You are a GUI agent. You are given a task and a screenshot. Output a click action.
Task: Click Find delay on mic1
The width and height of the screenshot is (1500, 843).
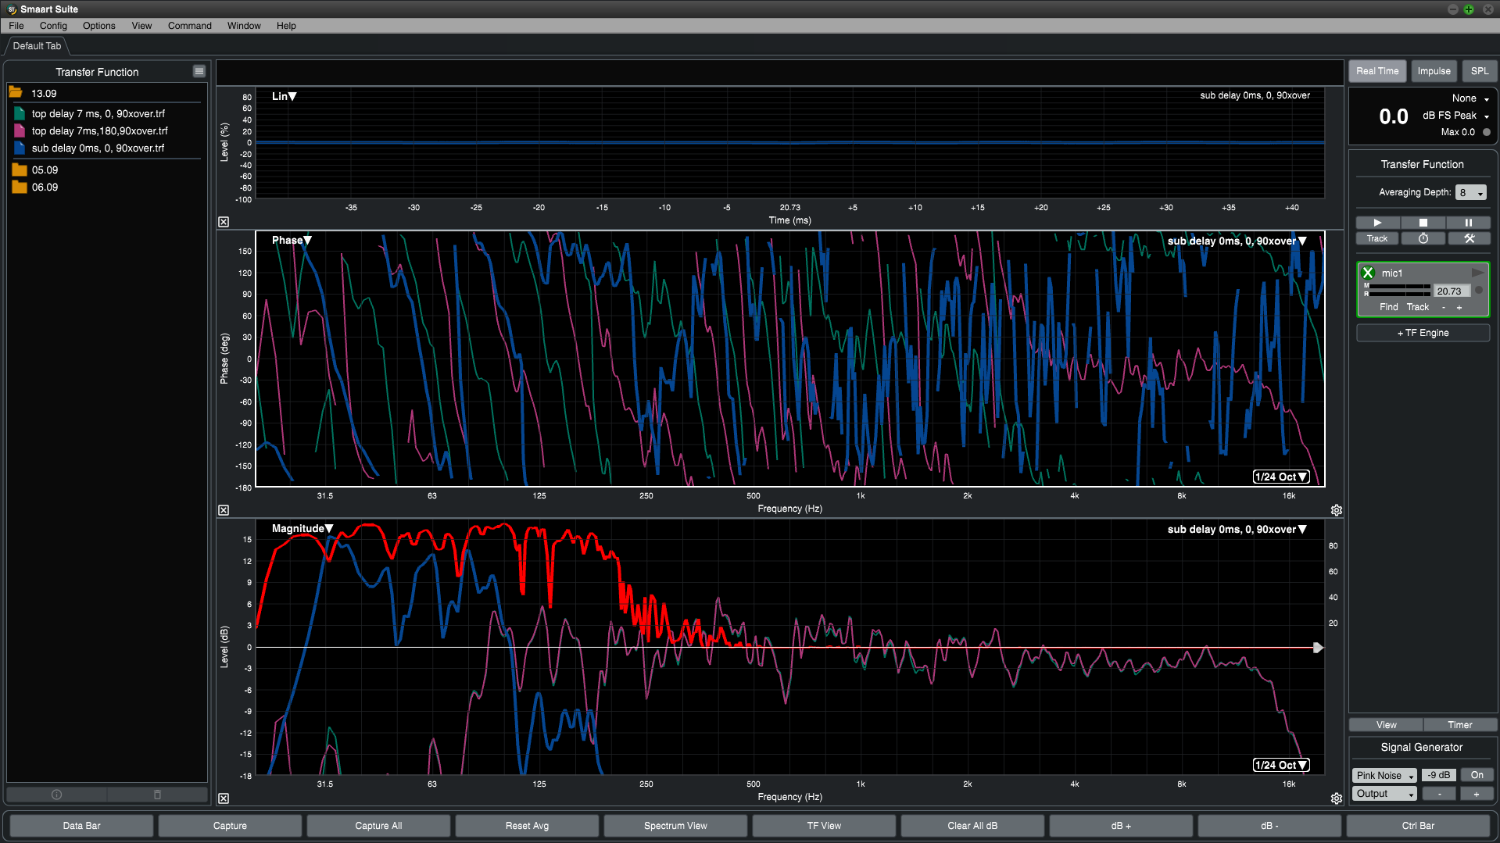(1388, 307)
